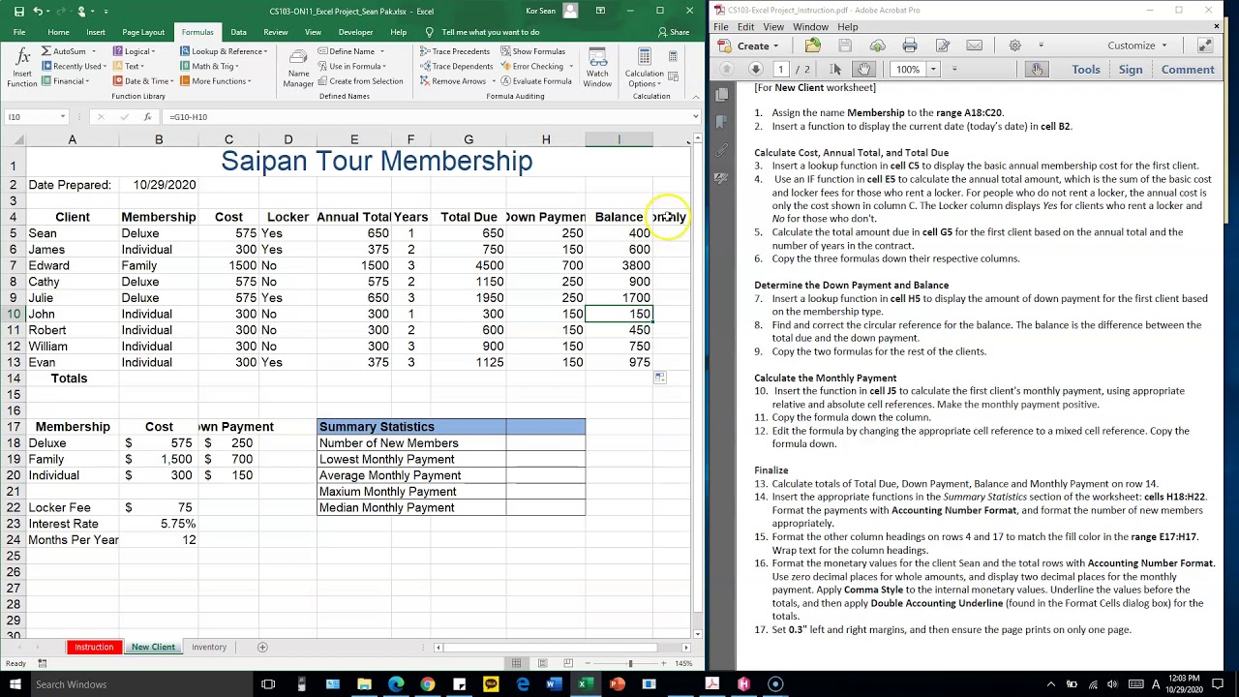The image size is (1239, 697).
Task: Select the Hand tool in Acrobat
Action: 863,70
